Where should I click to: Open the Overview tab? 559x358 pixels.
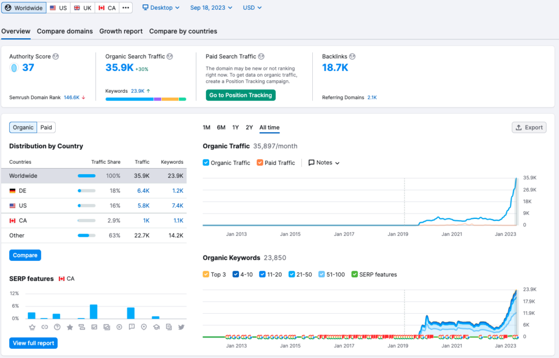pyautogui.click(x=16, y=31)
